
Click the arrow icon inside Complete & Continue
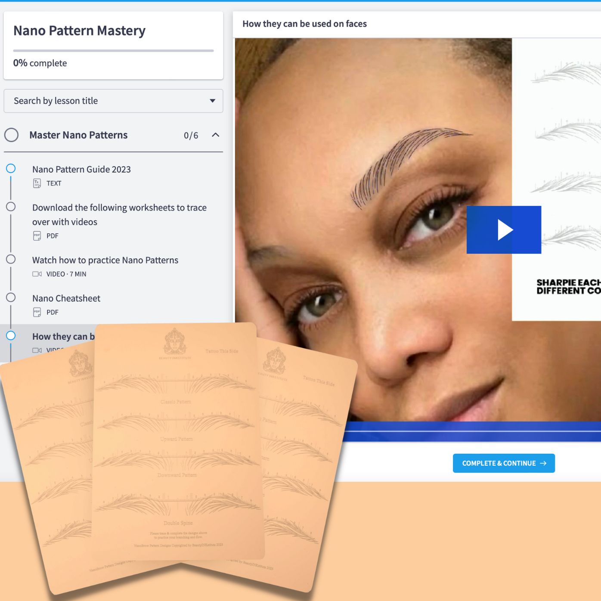click(543, 463)
